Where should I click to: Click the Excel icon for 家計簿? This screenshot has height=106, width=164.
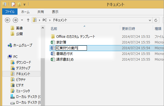coord(53,42)
